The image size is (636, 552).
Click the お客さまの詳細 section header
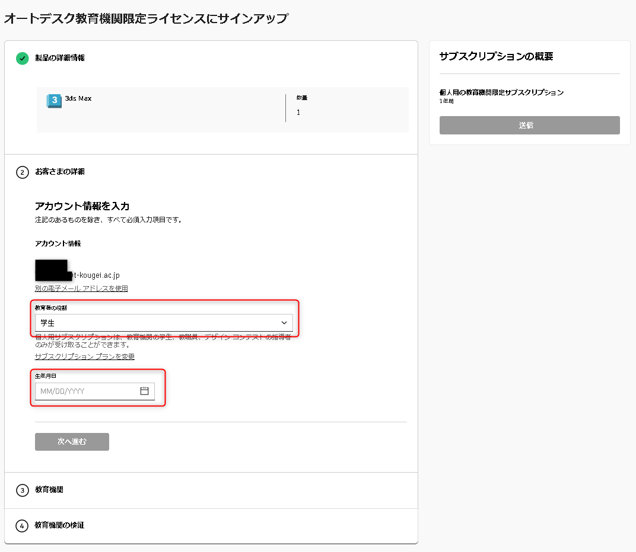click(x=59, y=172)
